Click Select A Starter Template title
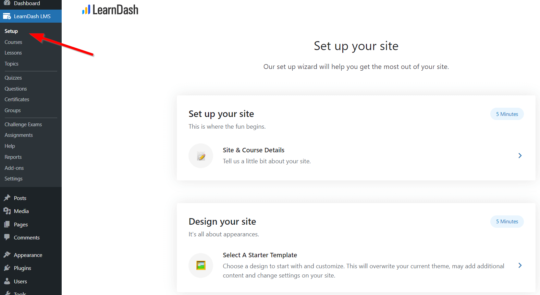 (260, 255)
